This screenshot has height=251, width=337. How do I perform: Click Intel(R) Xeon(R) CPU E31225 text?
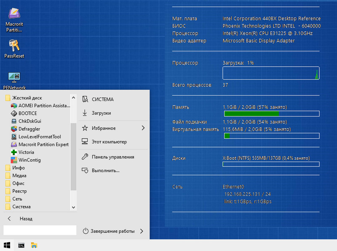point(267,33)
